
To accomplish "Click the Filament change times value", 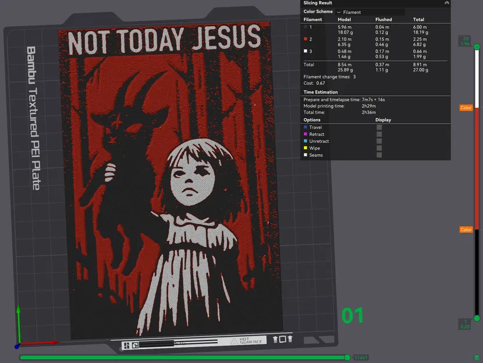I will pyautogui.click(x=354, y=77).
